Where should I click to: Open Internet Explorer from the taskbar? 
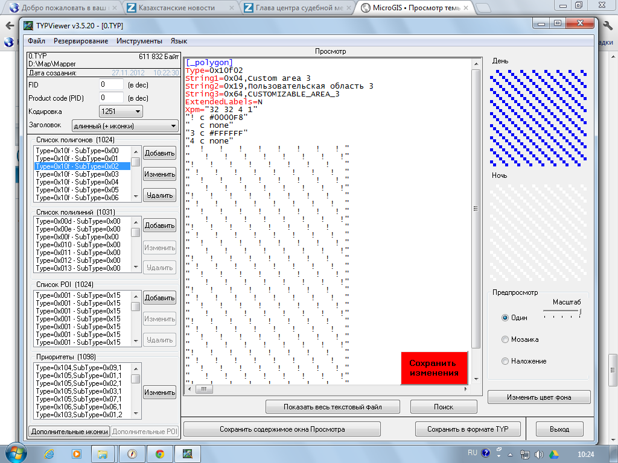(x=49, y=453)
